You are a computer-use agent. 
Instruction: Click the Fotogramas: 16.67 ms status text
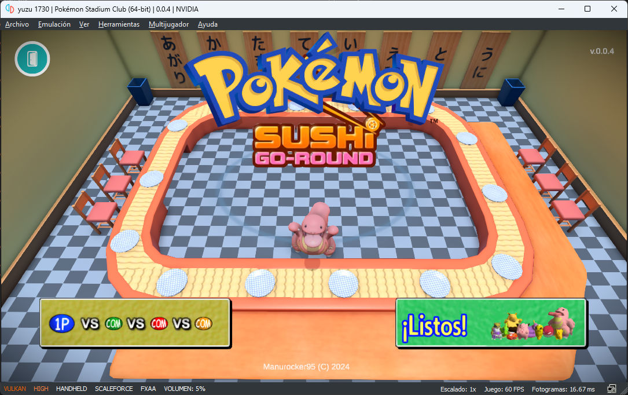click(563, 389)
